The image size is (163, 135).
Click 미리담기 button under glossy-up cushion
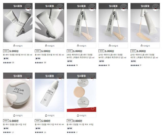click(x=18, y=116)
